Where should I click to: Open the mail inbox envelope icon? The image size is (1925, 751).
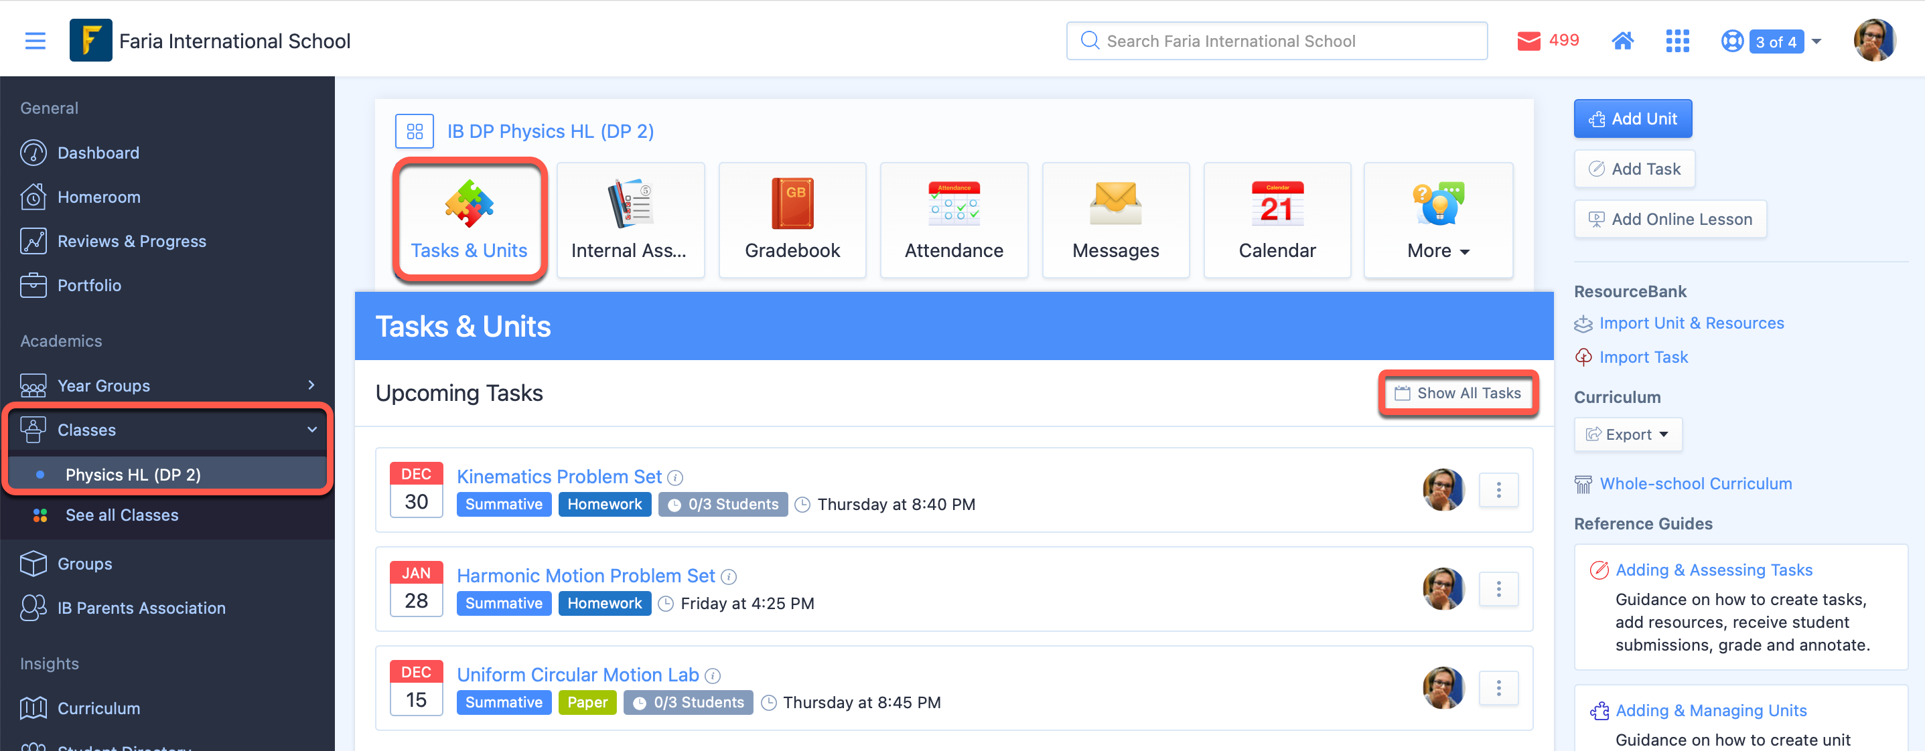coord(1528,40)
